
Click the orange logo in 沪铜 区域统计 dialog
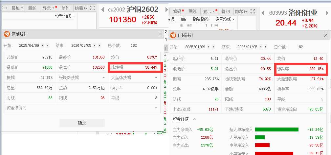pos(7,34)
